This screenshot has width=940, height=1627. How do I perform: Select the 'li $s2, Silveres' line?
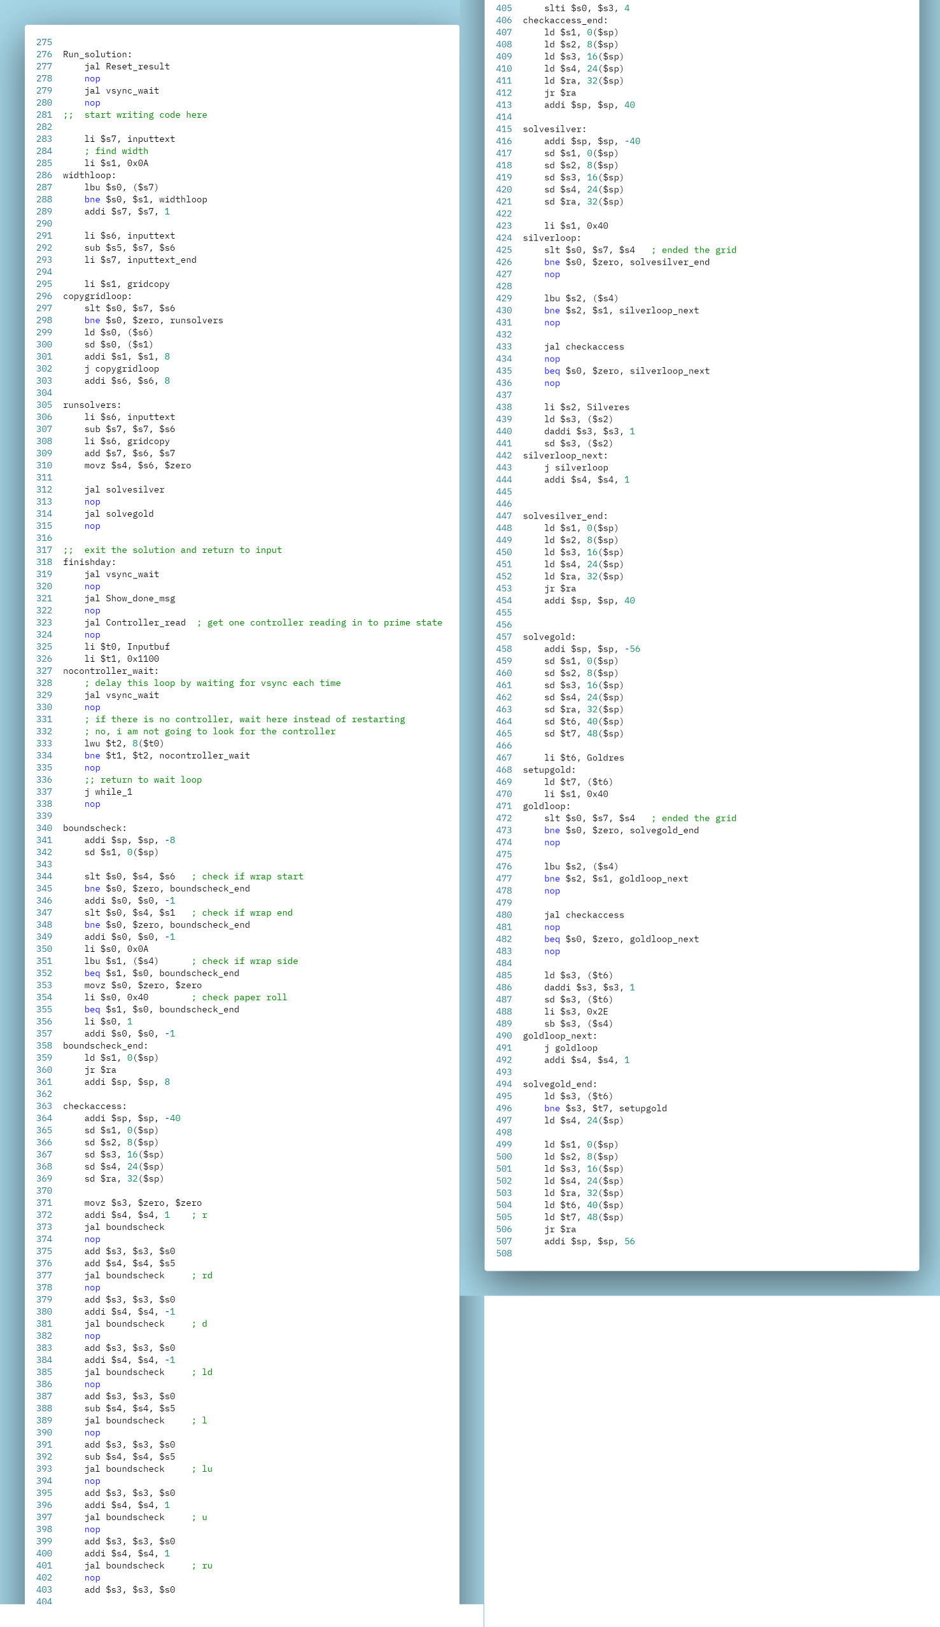click(587, 407)
